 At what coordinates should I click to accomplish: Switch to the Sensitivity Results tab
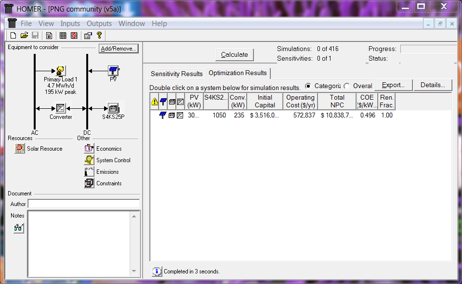point(175,74)
